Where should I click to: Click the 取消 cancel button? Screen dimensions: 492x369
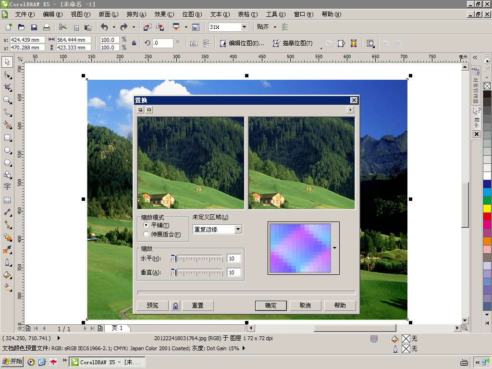pyautogui.click(x=305, y=306)
